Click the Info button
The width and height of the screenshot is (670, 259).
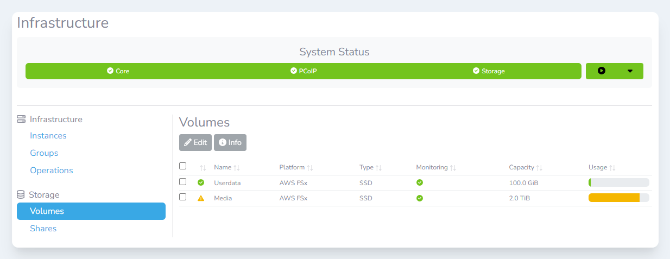[230, 142]
